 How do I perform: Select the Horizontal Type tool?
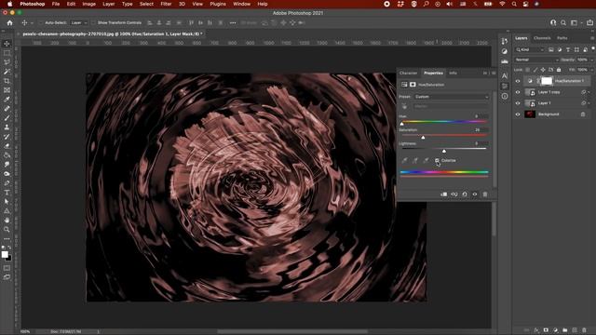[x=7, y=193]
